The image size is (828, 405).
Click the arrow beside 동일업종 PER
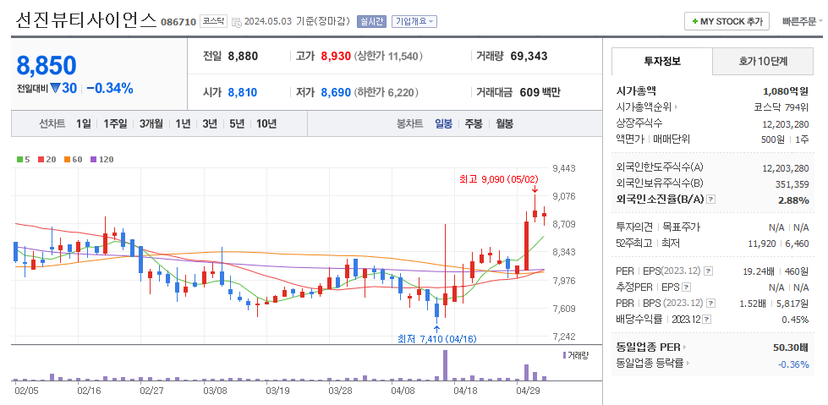point(685,348)
